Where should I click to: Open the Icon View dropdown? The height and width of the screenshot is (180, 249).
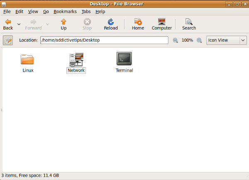(227, 40)
